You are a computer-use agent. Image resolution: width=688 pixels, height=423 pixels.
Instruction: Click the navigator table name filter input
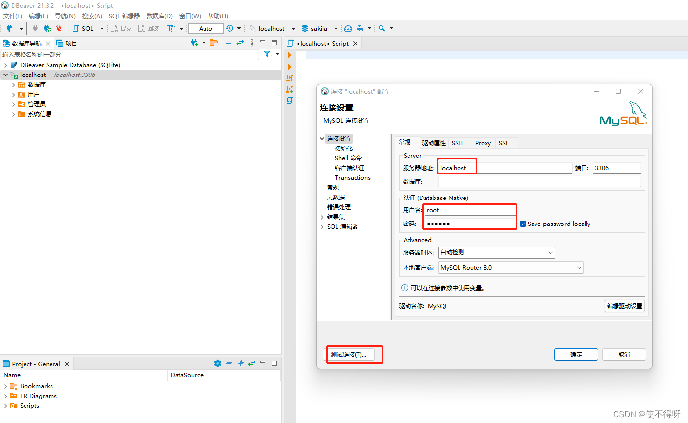[x=130, y=54]
